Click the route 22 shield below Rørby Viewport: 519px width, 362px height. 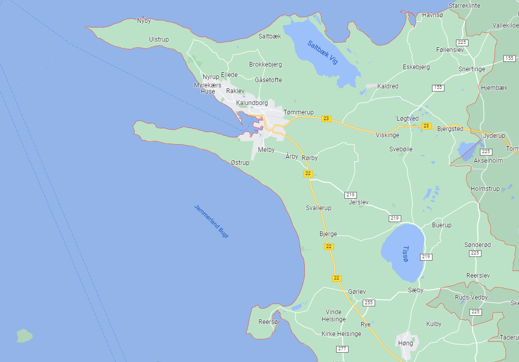(x=308, y=174)
